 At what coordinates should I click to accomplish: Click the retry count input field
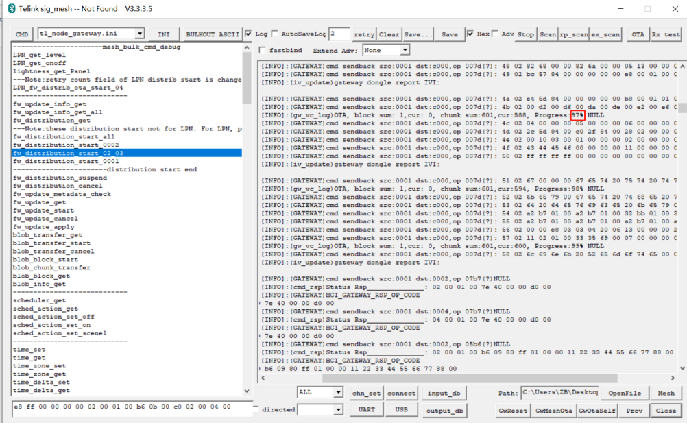339,34
